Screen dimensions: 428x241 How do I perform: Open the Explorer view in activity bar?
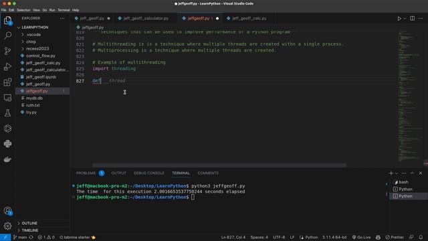(7, 20)
